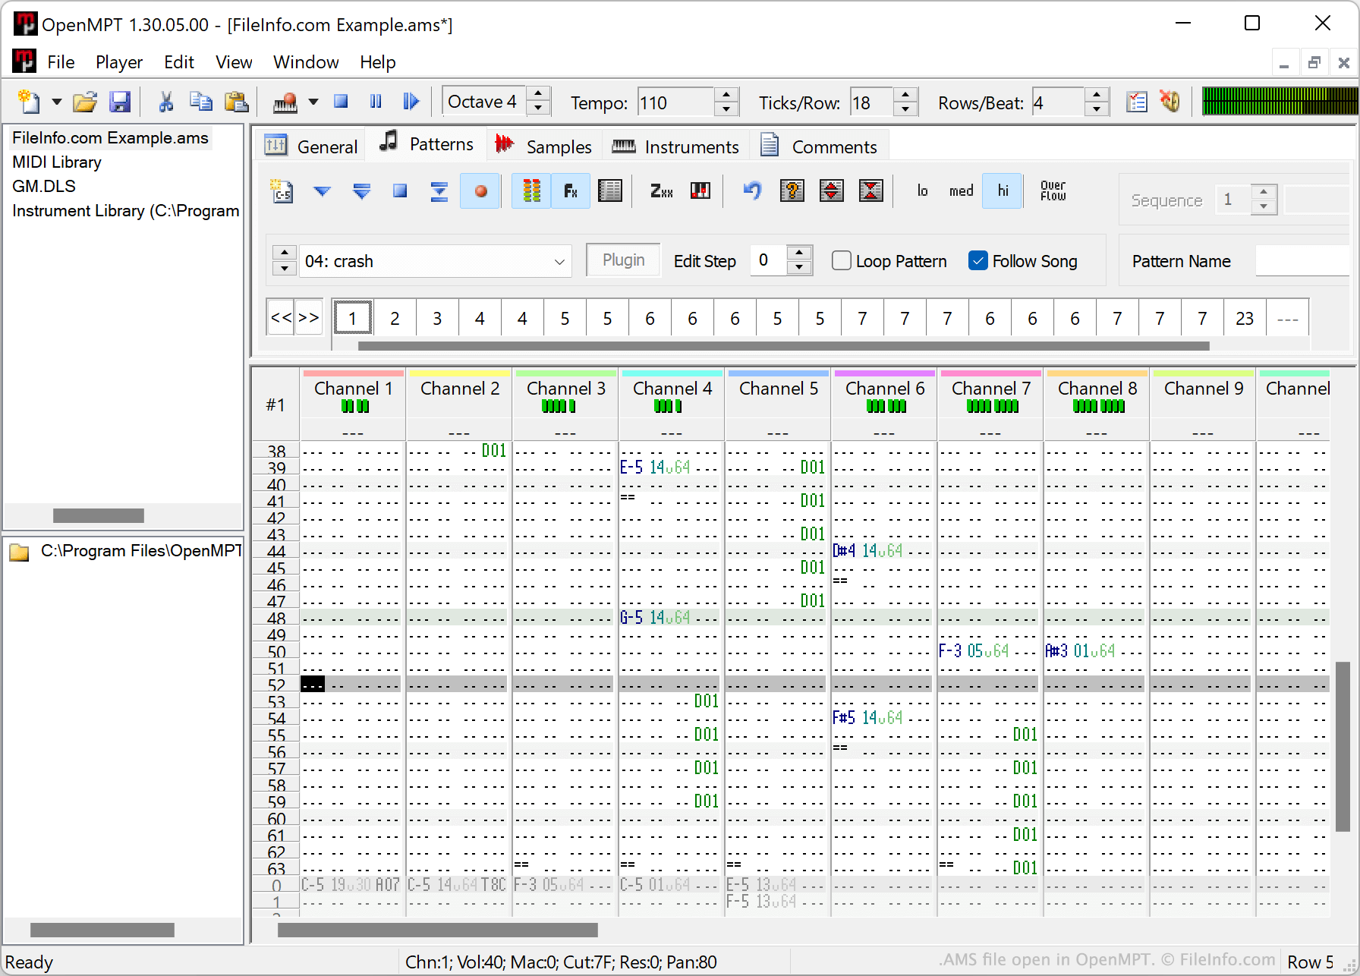
Task: Click the New Pattern icon
Action: point(282,191)
